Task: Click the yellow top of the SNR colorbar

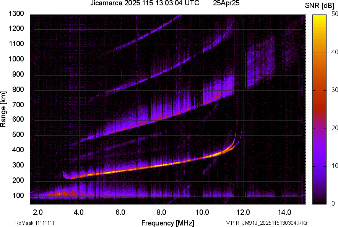Action: click(x=320, y=17)
